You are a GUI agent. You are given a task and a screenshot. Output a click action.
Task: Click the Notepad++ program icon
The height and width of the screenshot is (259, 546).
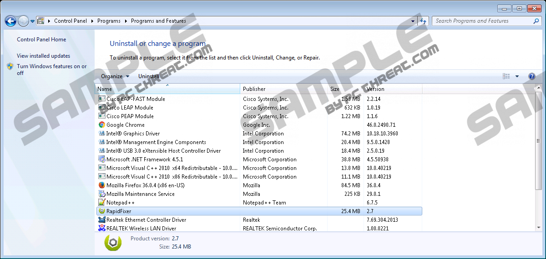(102, 203)
